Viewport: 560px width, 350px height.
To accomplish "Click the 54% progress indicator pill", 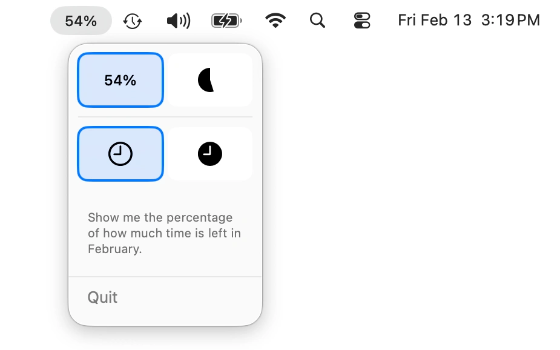I will [81, 20].
